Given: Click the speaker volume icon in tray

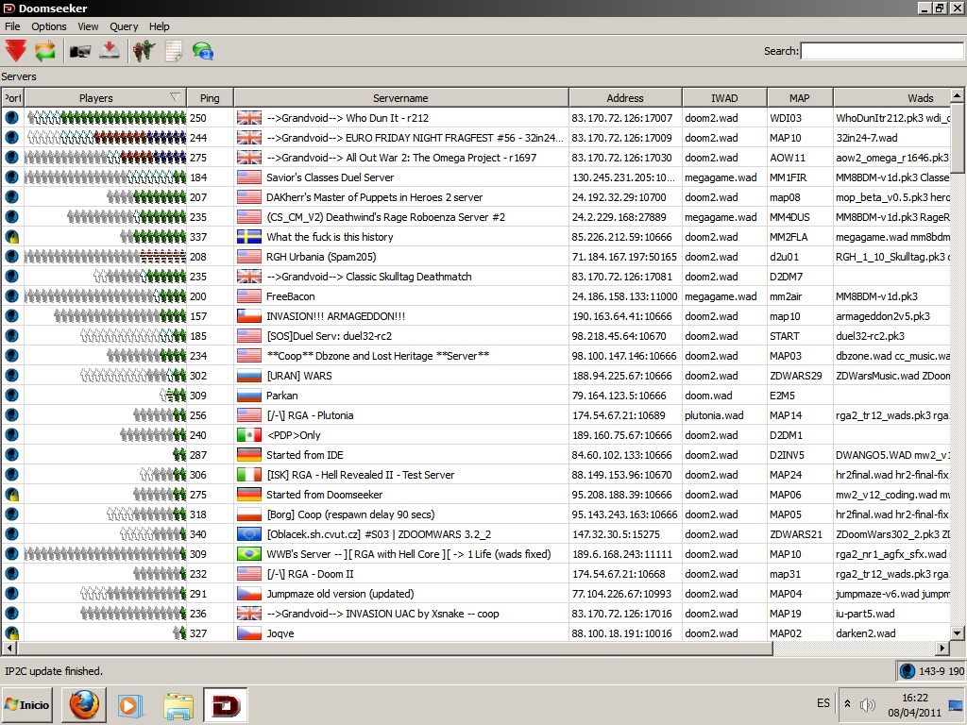Looking at the screenshot, I should [x=868, y=704].
